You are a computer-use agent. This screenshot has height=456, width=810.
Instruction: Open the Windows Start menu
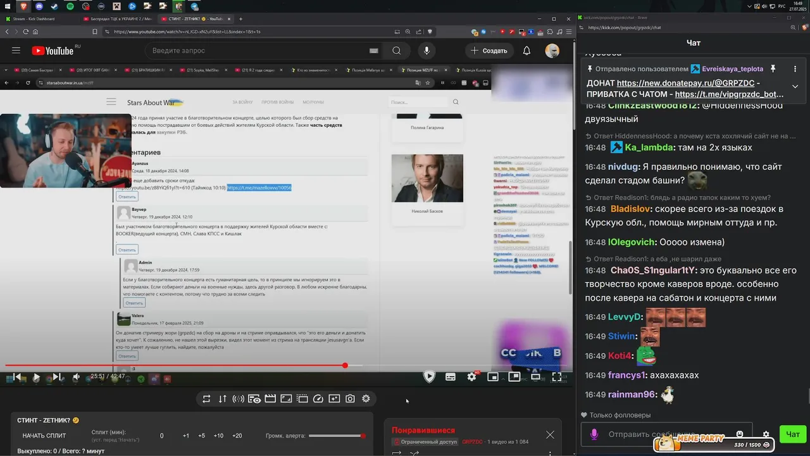click(8, 6)
